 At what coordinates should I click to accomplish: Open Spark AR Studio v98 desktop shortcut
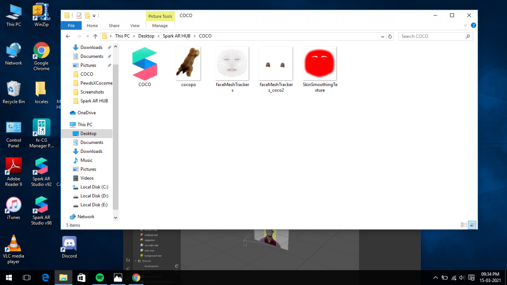click(42, 211)
